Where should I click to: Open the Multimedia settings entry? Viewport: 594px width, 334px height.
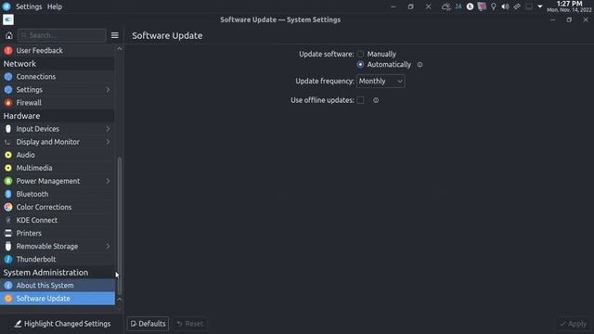pyautogui.click(x=58, y=168)
